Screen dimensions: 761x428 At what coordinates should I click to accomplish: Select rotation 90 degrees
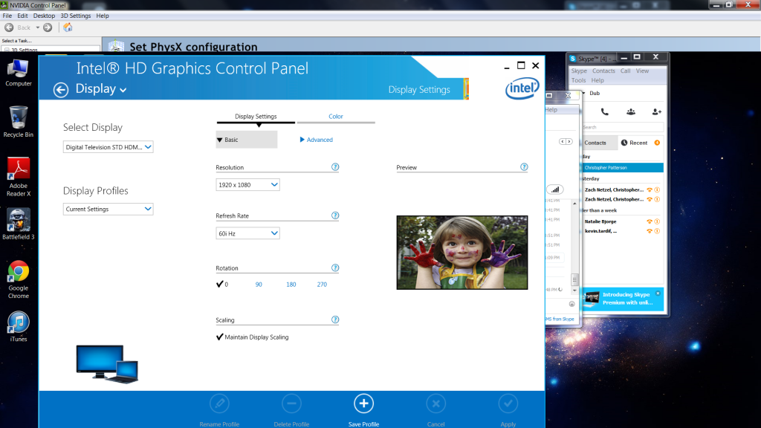tap(259, 285)
